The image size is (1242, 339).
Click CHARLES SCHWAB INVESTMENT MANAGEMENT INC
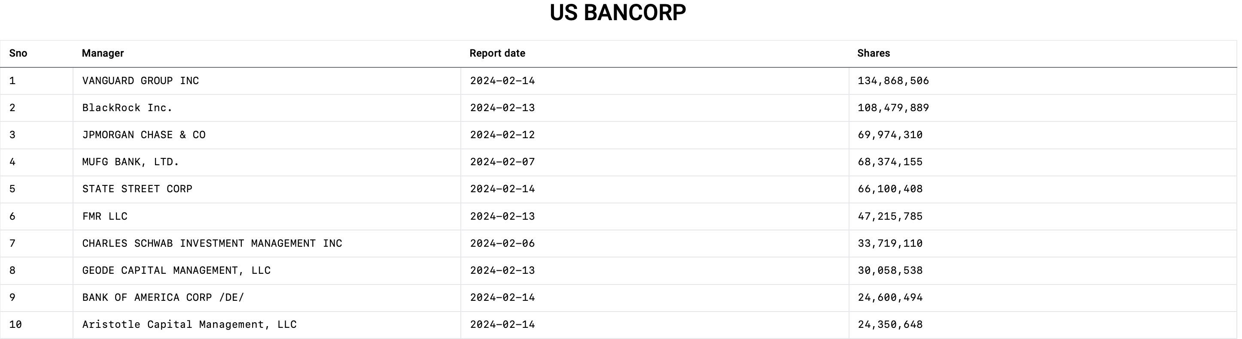212,243
